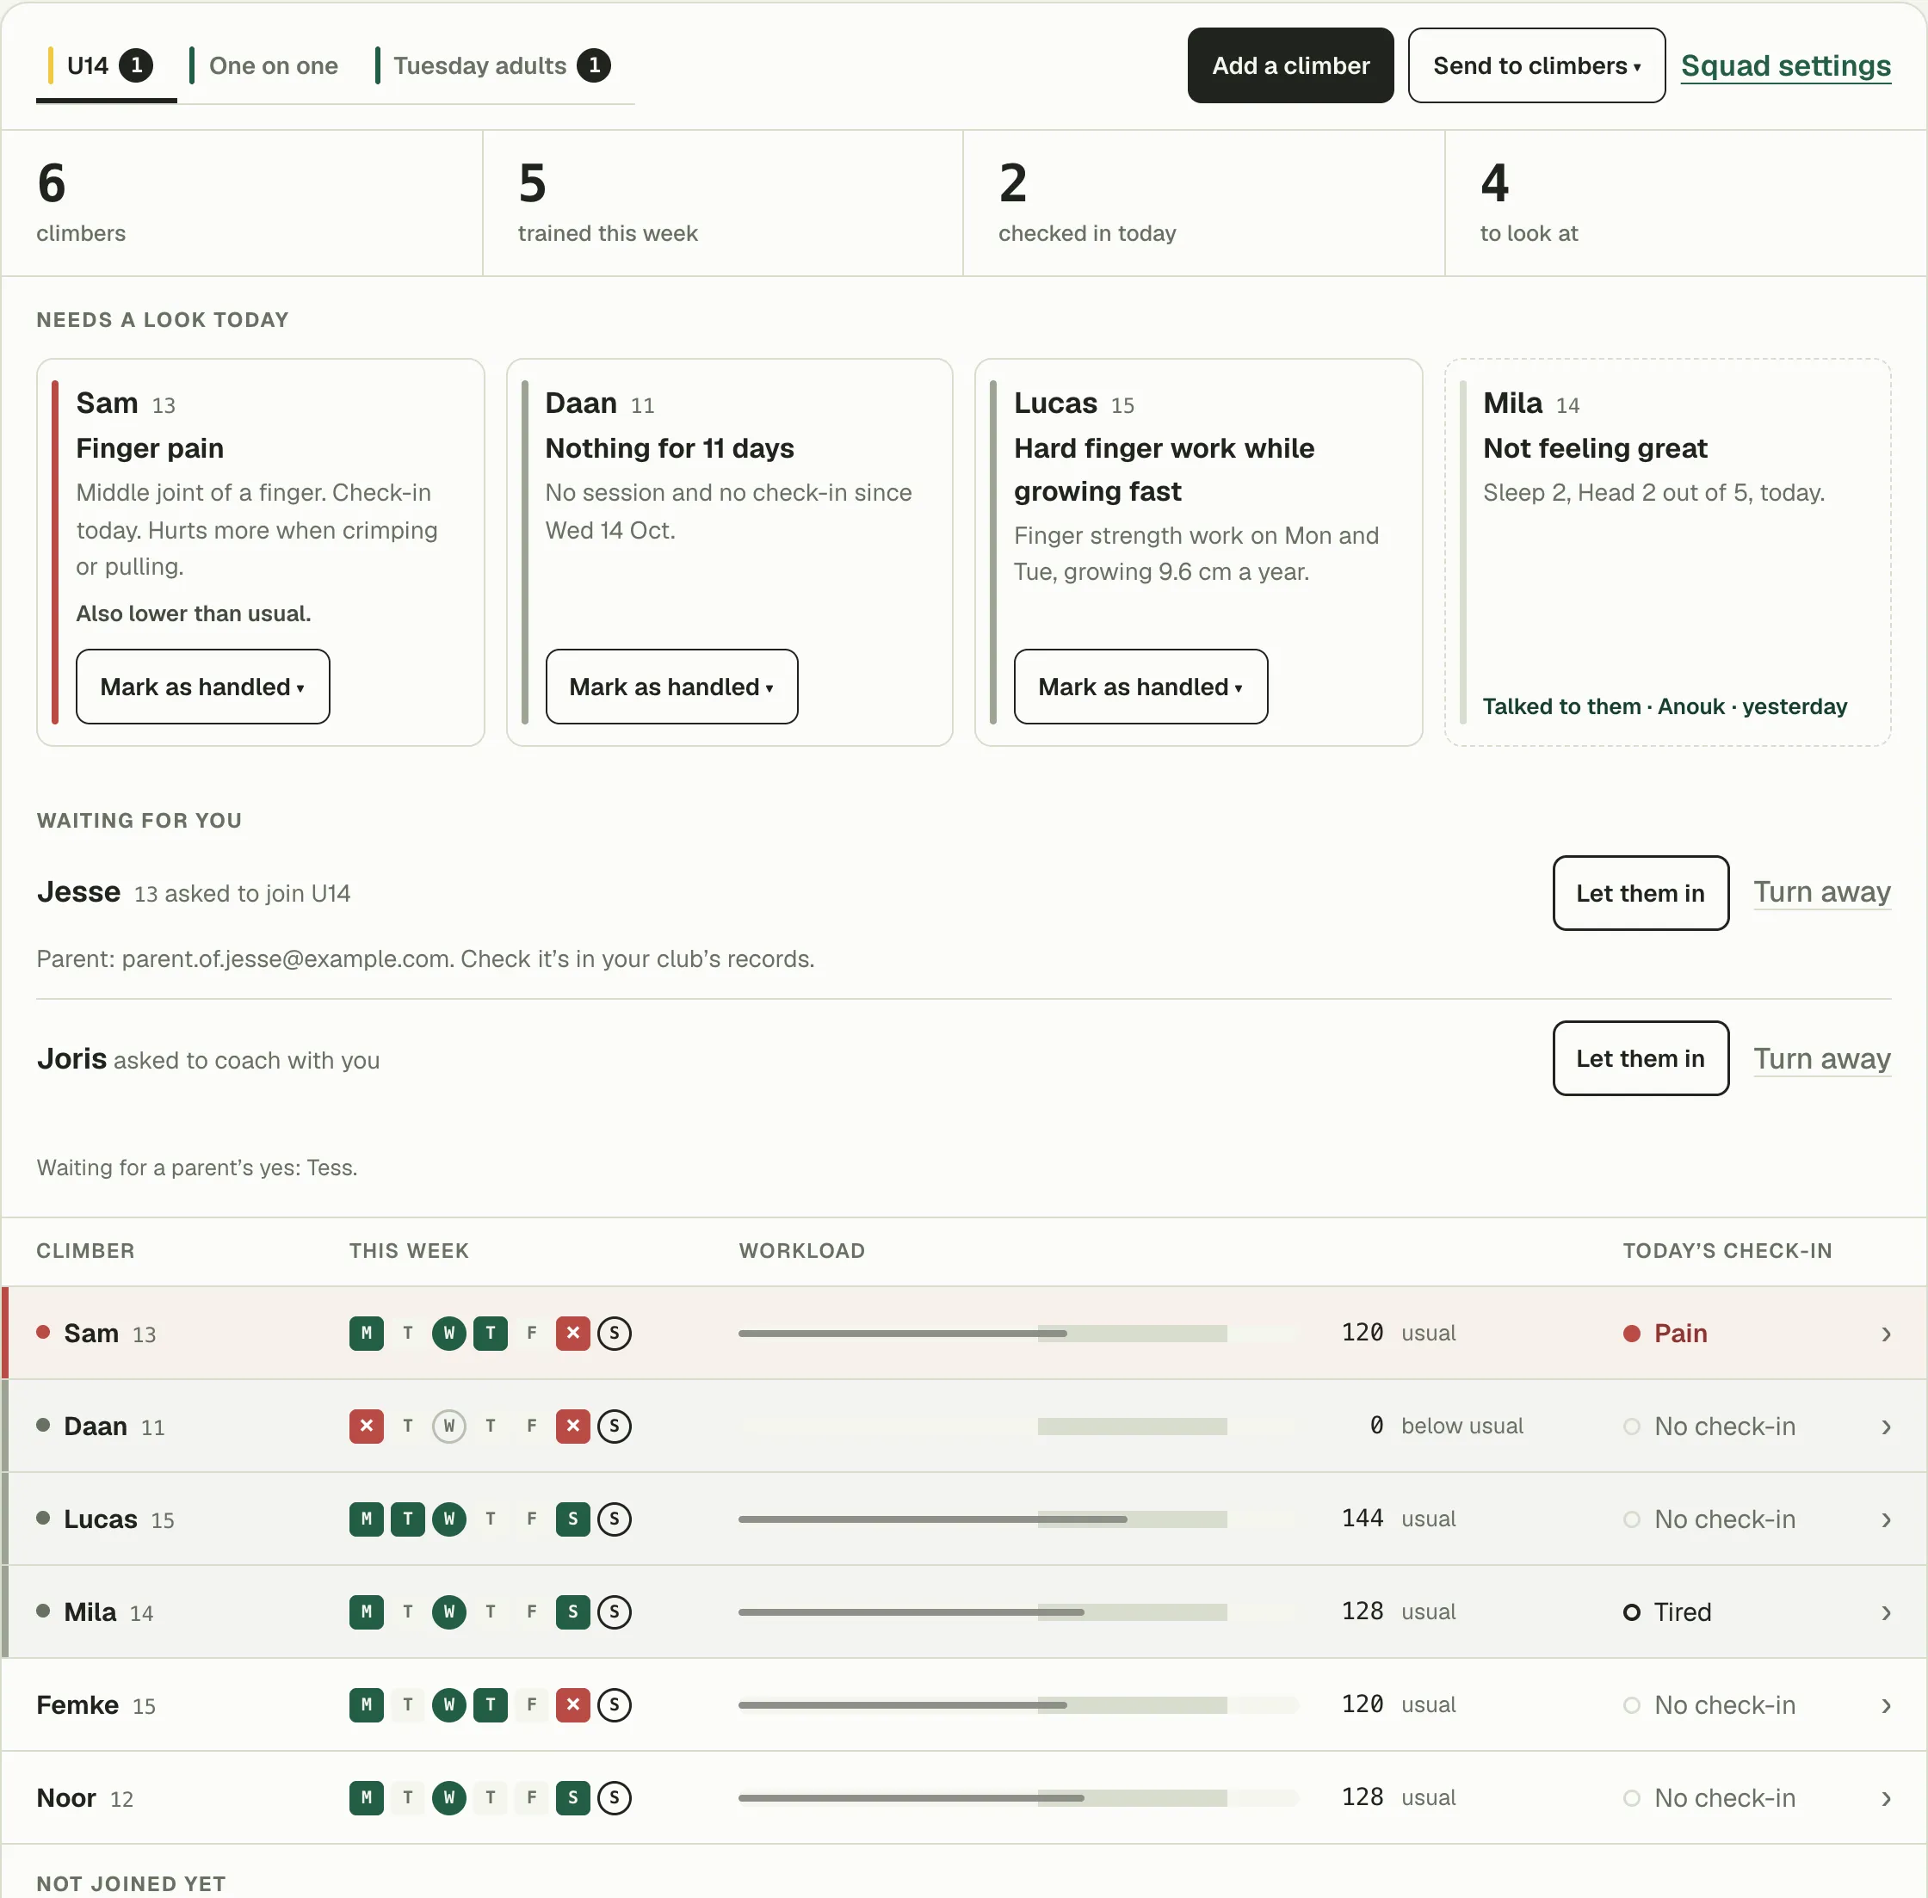Click Daan's Sunday outlined circle icon
Viewport: 1928px width, 1898px height.
(615, 1426)
